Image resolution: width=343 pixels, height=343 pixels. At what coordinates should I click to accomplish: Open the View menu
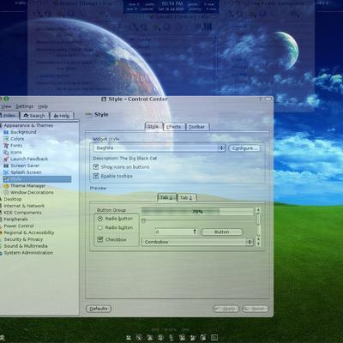(x=6, y=106)
